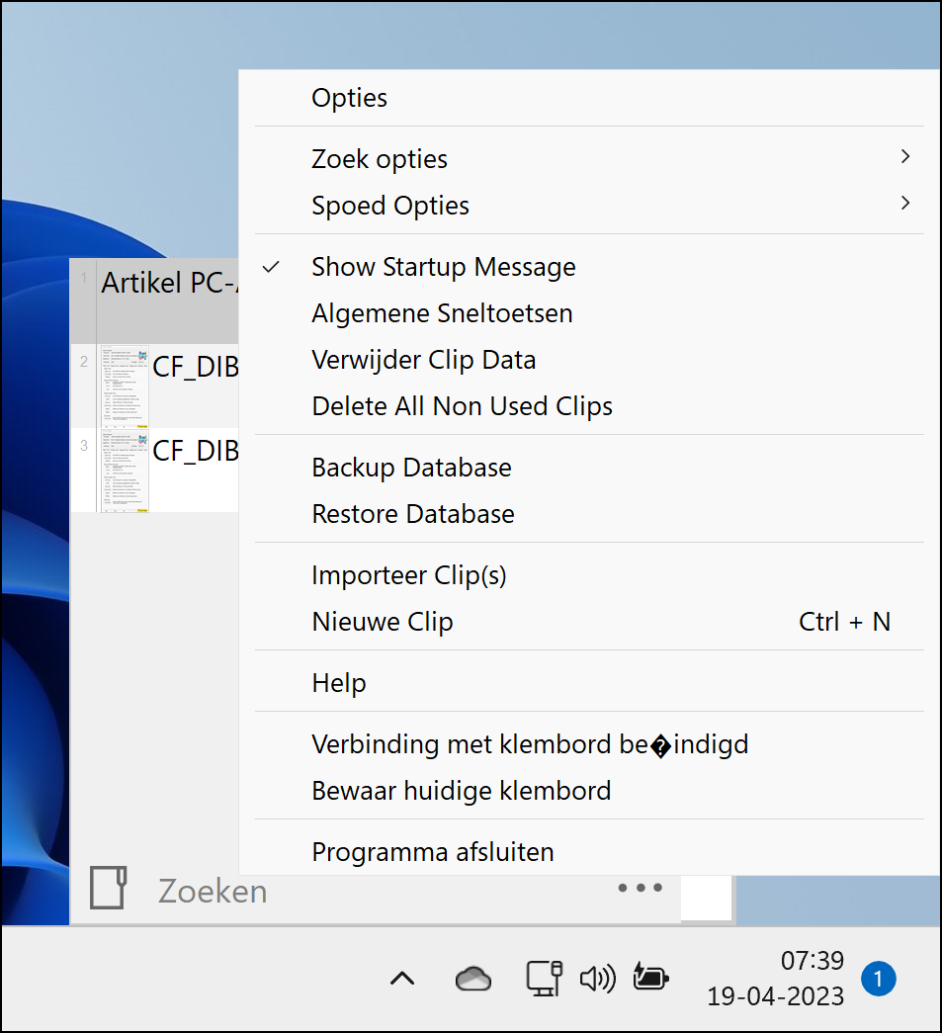Open the volume speaker icon
This screenshot has width=942, height=1033.
point(597,979)
